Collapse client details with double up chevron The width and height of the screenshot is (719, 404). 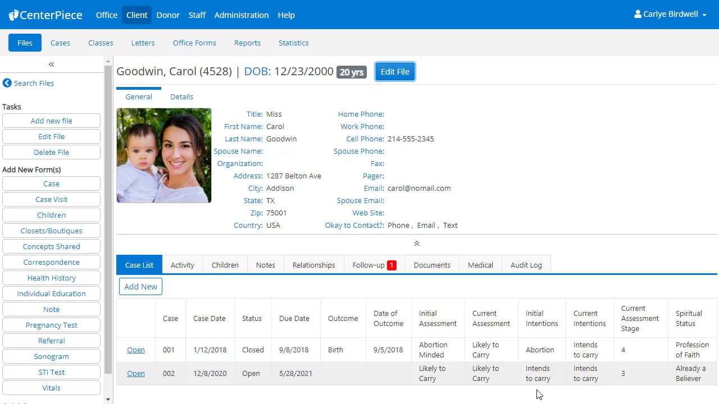click(417, 244)
